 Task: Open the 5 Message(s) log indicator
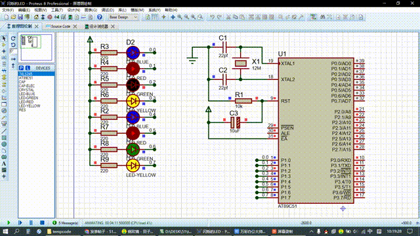tap(66, 223)
